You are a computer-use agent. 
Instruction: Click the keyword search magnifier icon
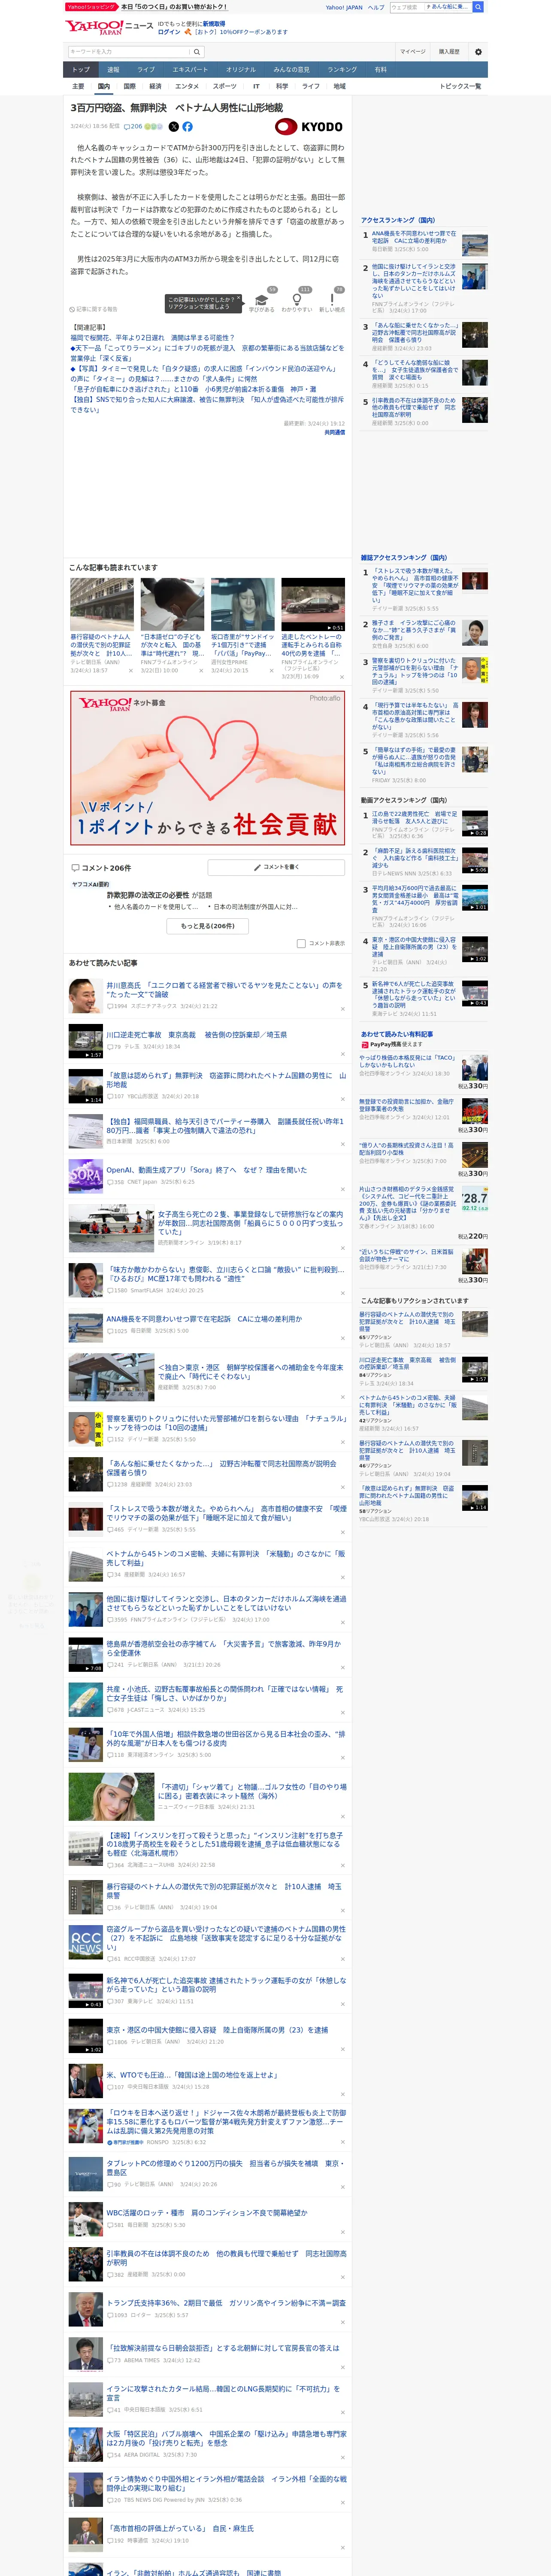(x=197, y=52)
